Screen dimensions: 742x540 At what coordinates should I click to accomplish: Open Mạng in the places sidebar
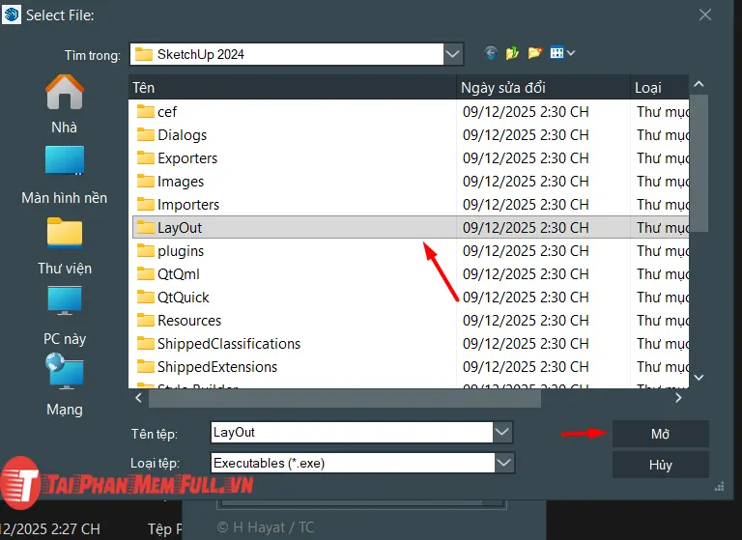point(65,384)
